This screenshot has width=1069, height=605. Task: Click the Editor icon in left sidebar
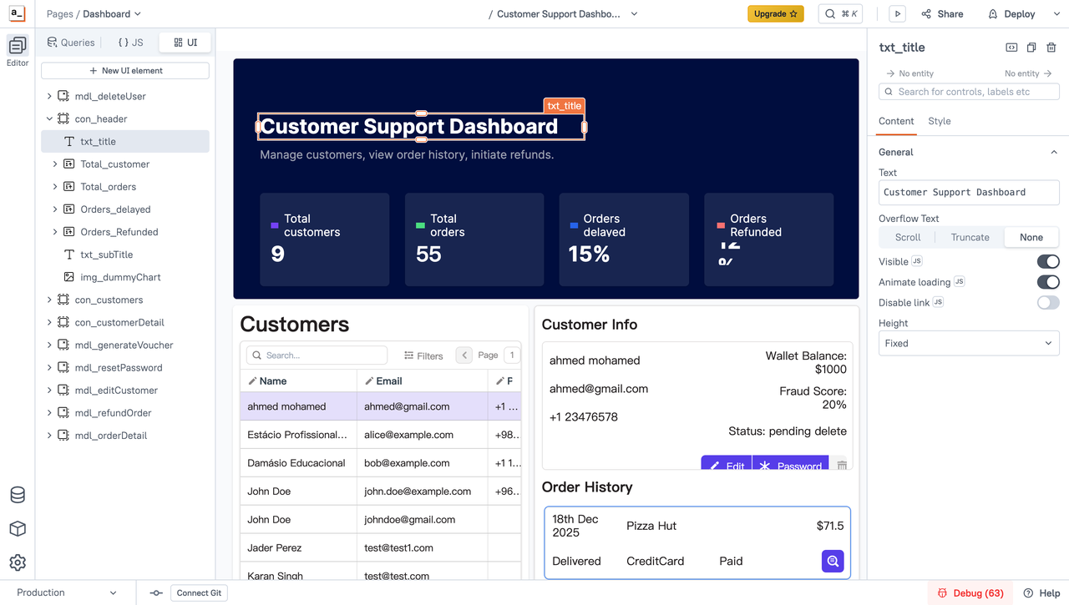[18, 50]
